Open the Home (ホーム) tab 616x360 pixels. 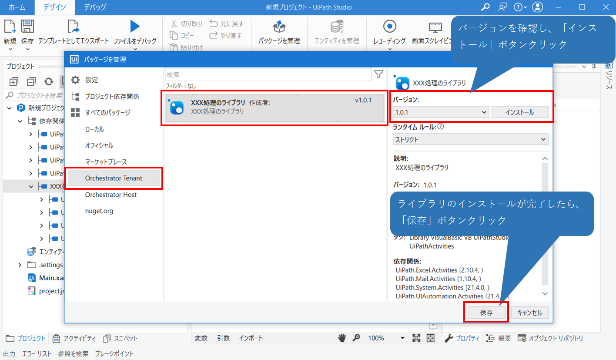coord(17,7)
